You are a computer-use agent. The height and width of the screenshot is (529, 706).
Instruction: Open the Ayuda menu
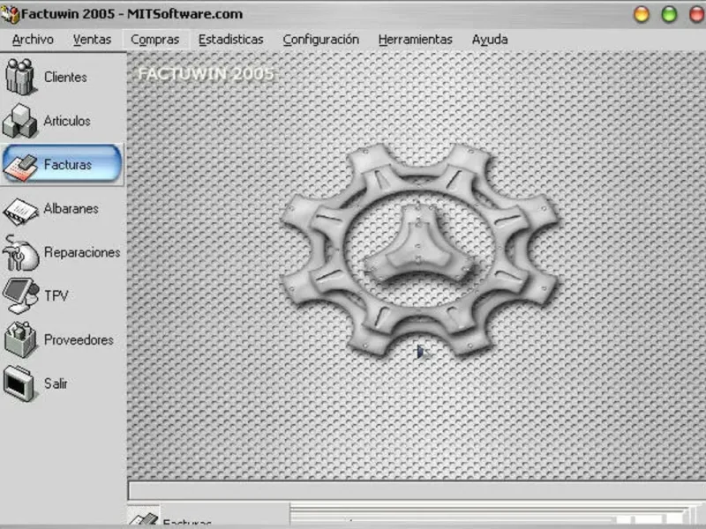coord(490,40)
